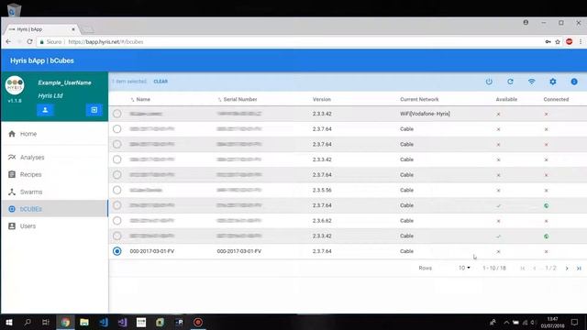Select radio for version 2.3.6.62 row
The image size is (587, 330).
[117, 221]
